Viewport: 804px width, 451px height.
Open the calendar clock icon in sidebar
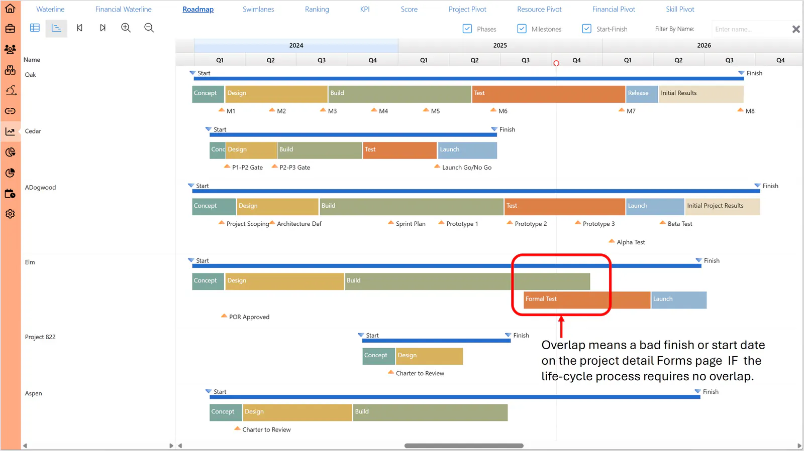point(10,193)
